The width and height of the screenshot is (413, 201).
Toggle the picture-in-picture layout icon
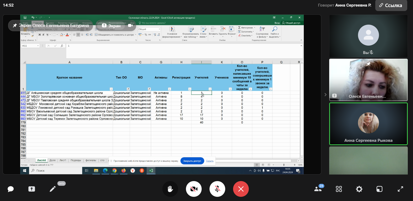pos(379,189)
